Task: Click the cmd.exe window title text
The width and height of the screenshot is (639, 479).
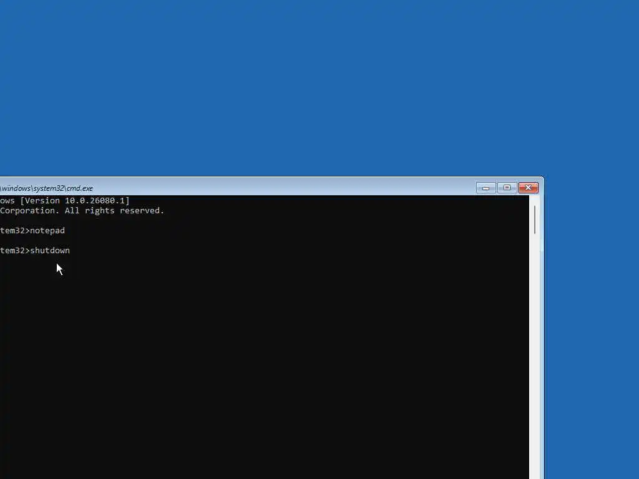Action: (46, 188)
